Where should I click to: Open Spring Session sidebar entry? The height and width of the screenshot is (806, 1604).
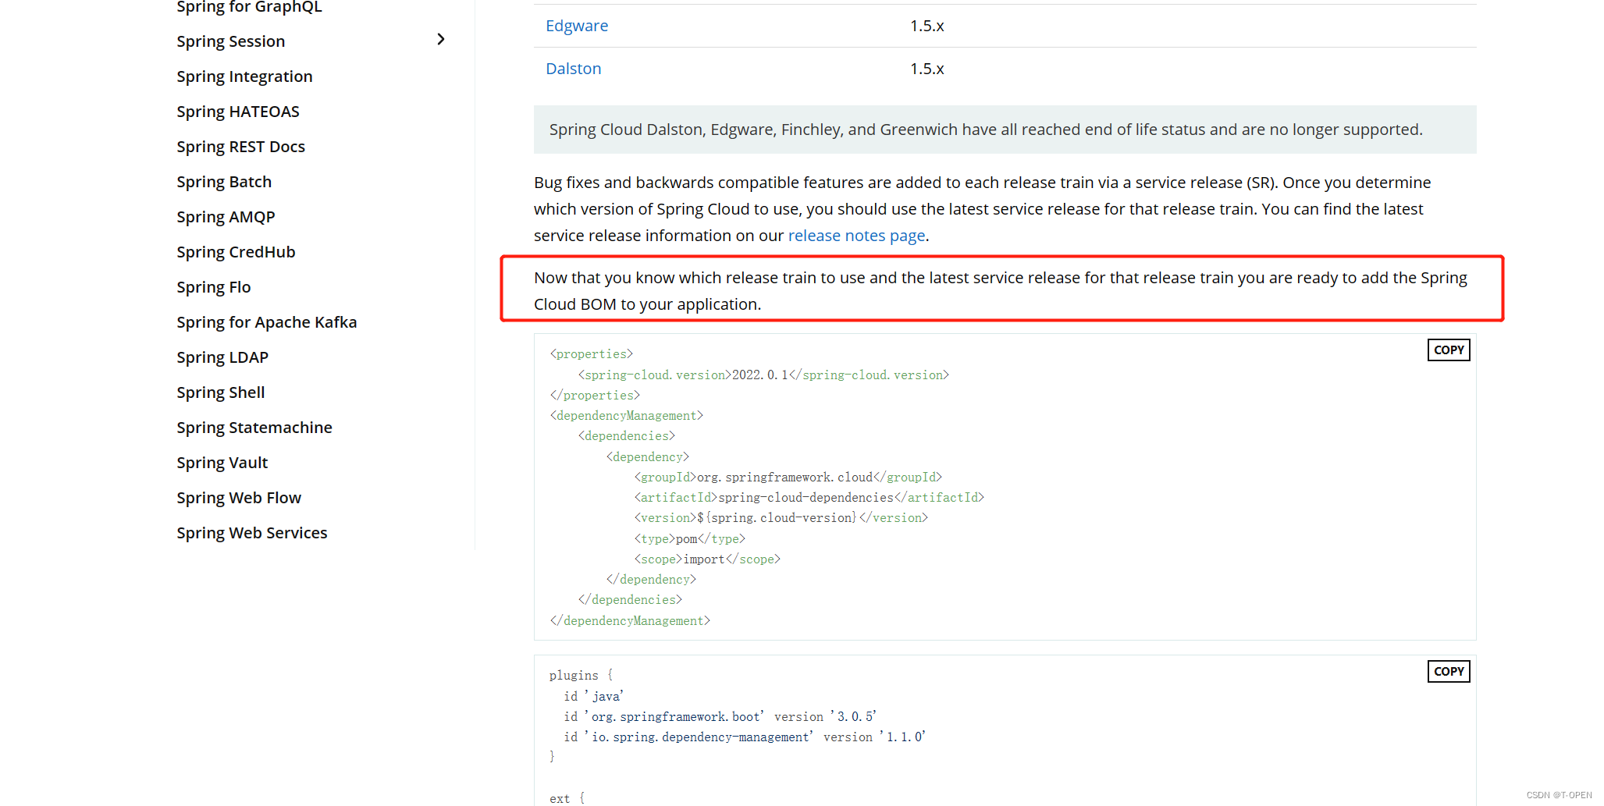pos(230,41)
